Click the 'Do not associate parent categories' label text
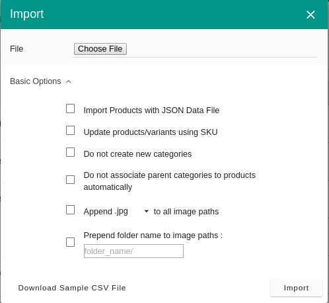The height and width of the screenshot is (303, 329). (170, 181)
